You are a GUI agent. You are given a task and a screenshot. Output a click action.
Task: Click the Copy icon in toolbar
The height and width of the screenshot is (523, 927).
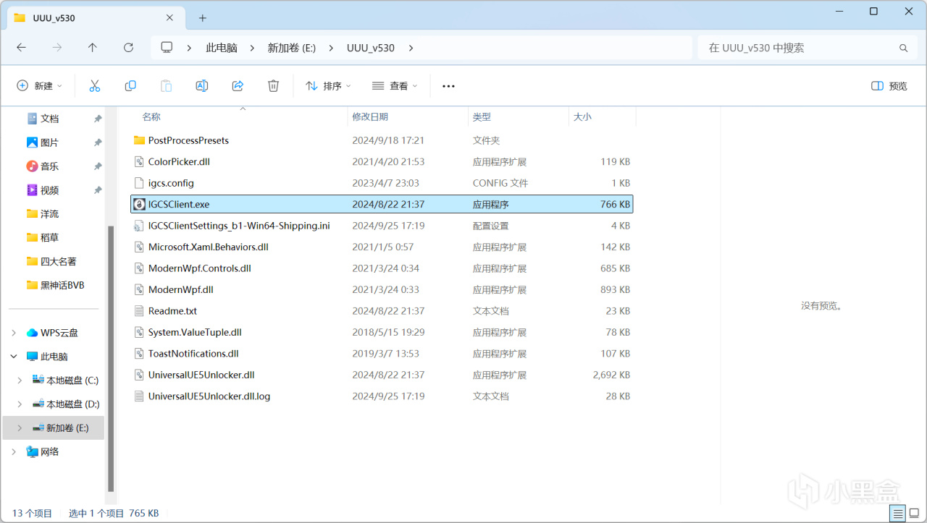click(x=130, y=86)
